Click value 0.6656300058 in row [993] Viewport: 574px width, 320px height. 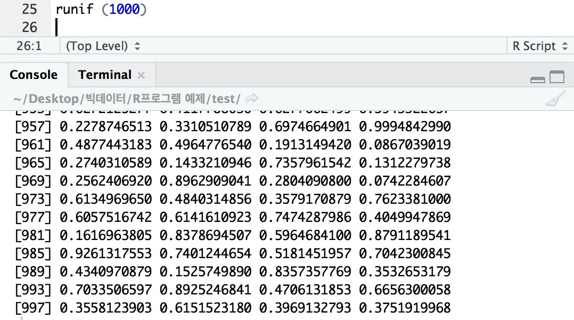click(x=405, y=290)
